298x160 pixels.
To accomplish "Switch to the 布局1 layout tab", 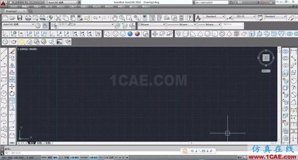I will [x=40, y=143].
